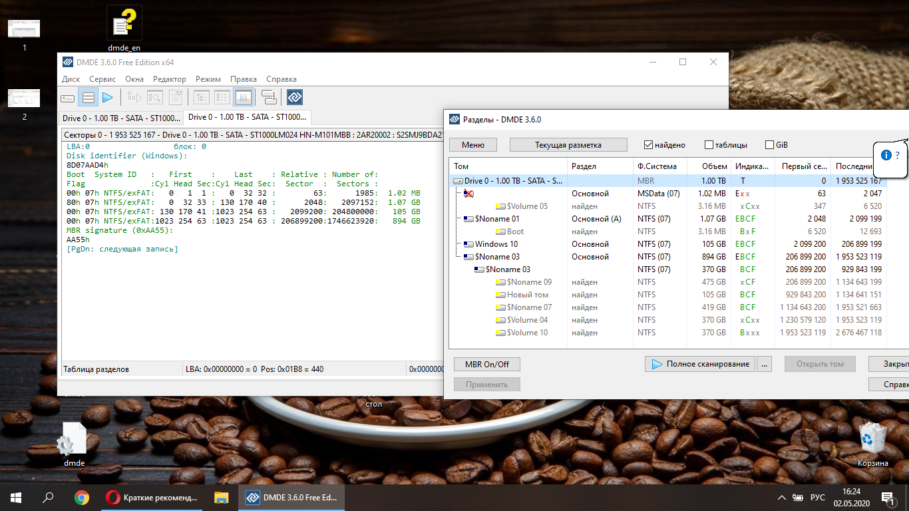The height and width of the screenshot is (511, 909).
Task: Select the '$Volume 10' found volume row
Action: [x=668, y=333]
